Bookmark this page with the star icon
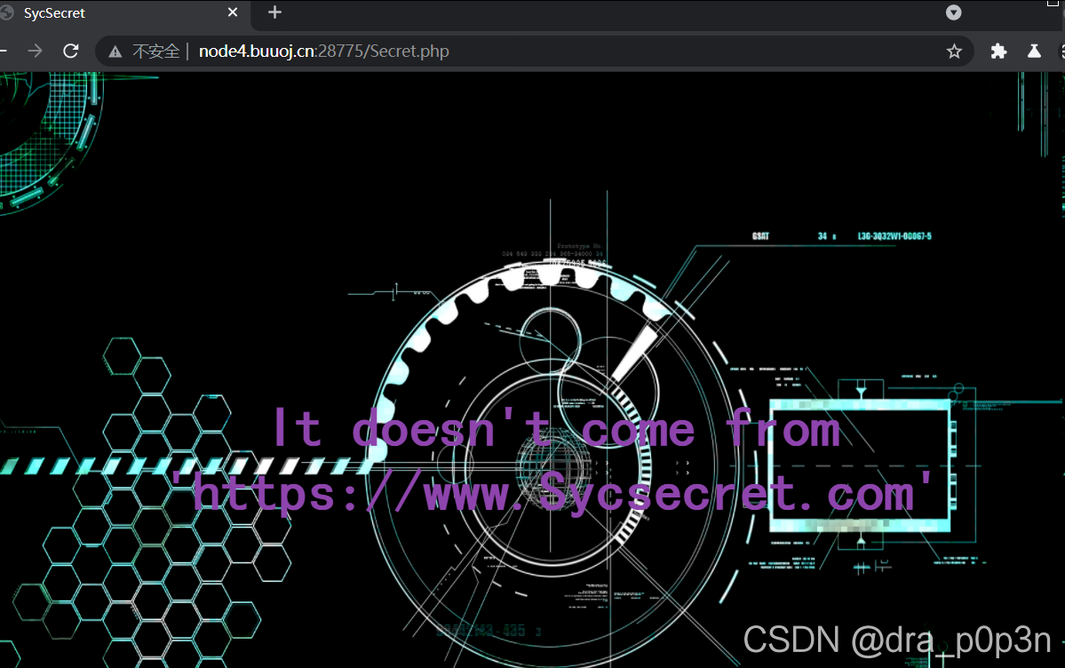Viewport: 1065px width, 668px height. (x=954, y=52)
